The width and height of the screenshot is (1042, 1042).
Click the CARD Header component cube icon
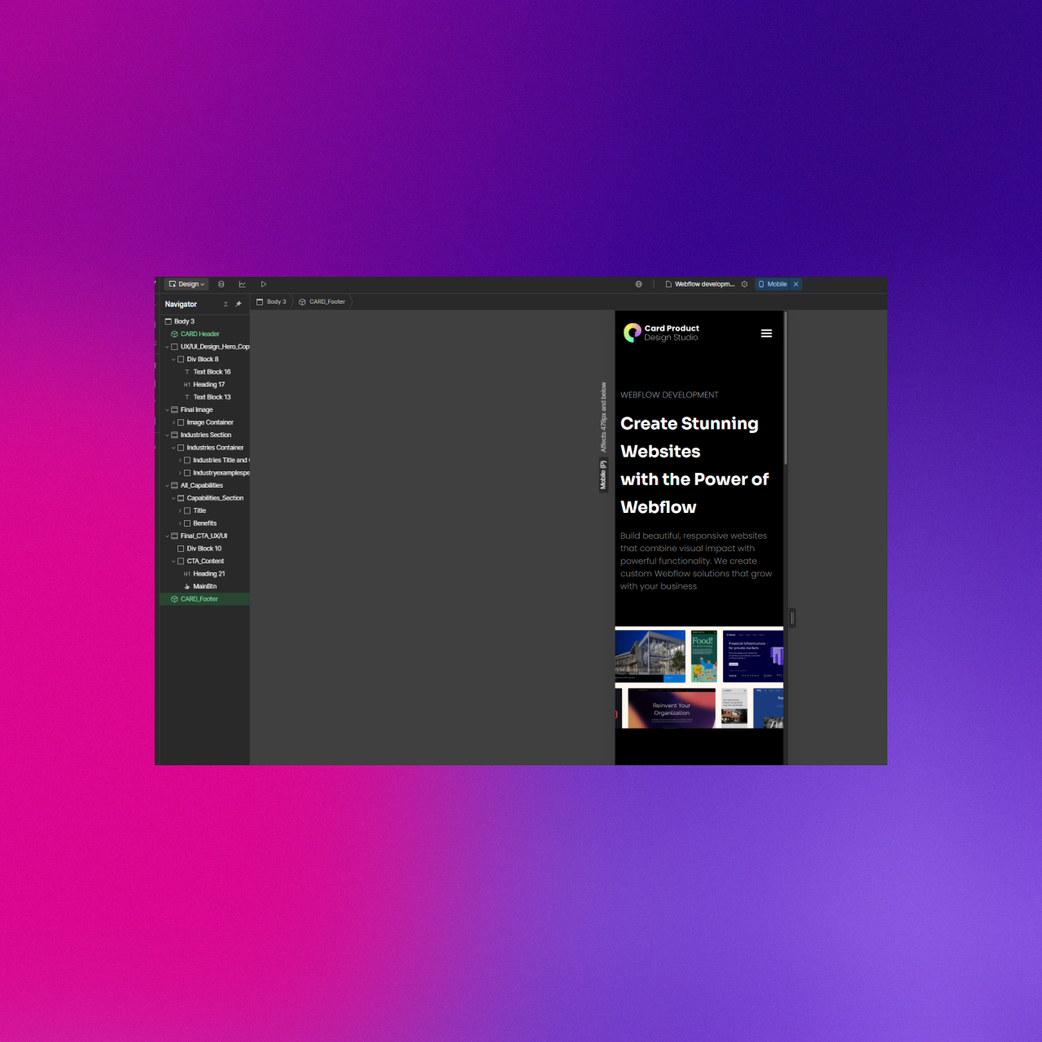pos(174,334)
